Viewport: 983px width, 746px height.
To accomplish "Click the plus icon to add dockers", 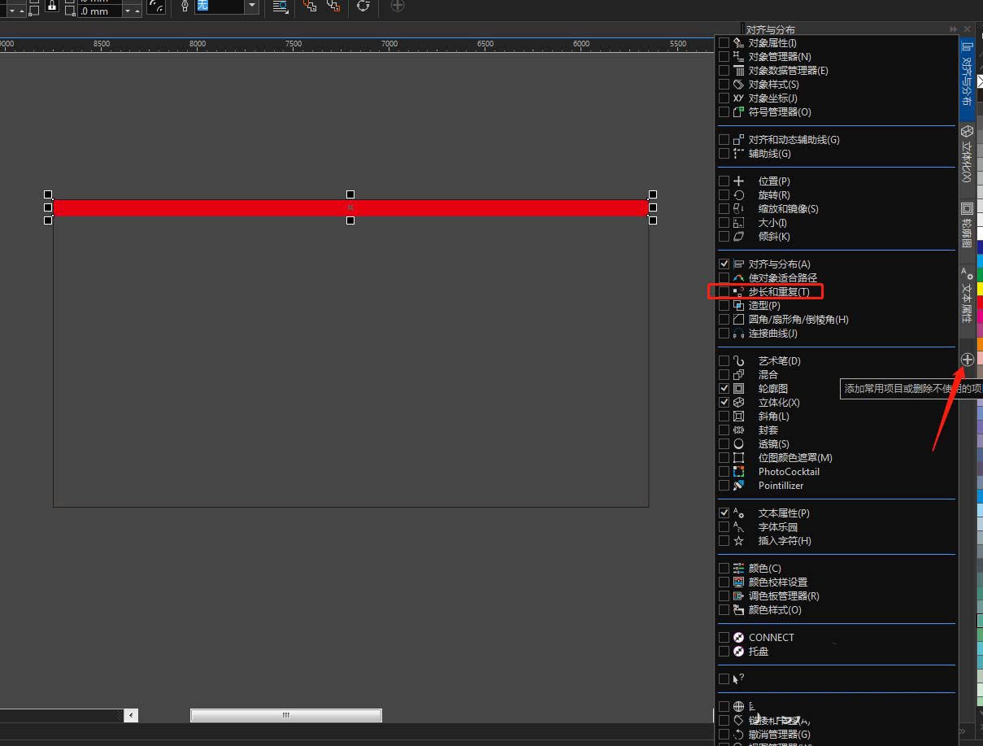I will point(967,359).
